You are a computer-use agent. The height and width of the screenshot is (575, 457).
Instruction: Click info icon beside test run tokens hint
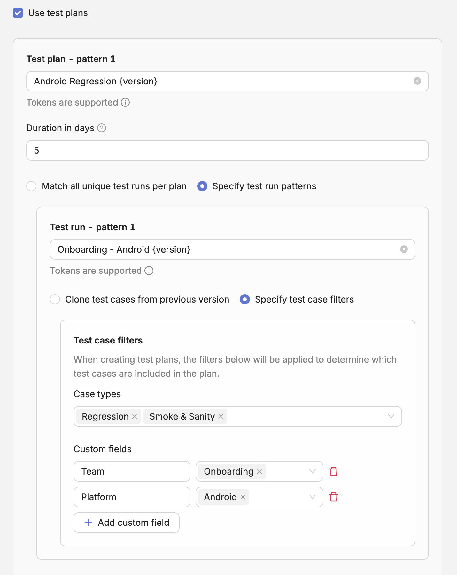[x=149, y=271]
